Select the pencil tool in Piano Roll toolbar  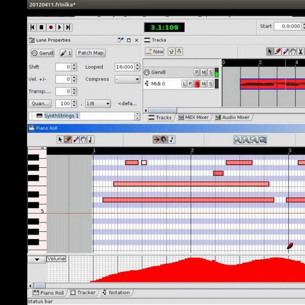click(68, 139)
